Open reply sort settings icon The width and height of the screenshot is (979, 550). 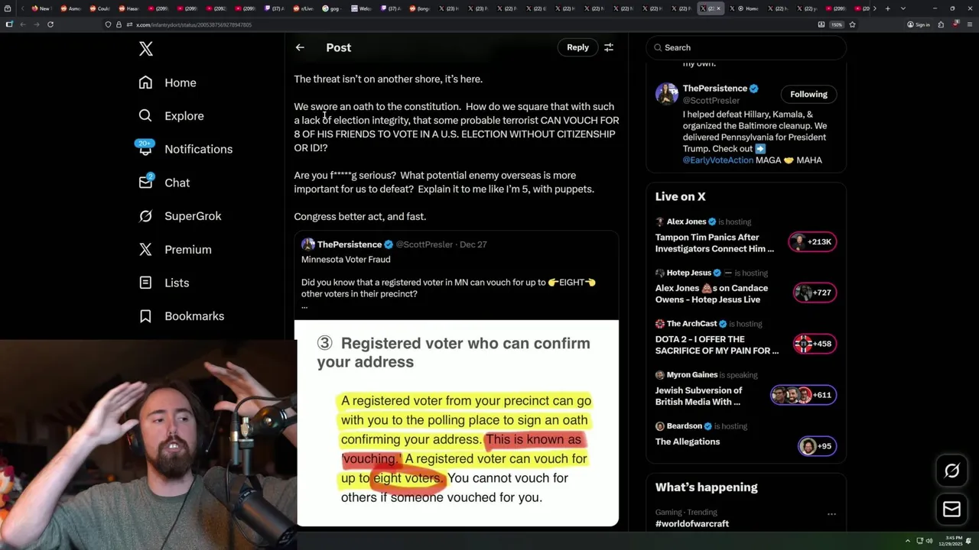point(609,47)
